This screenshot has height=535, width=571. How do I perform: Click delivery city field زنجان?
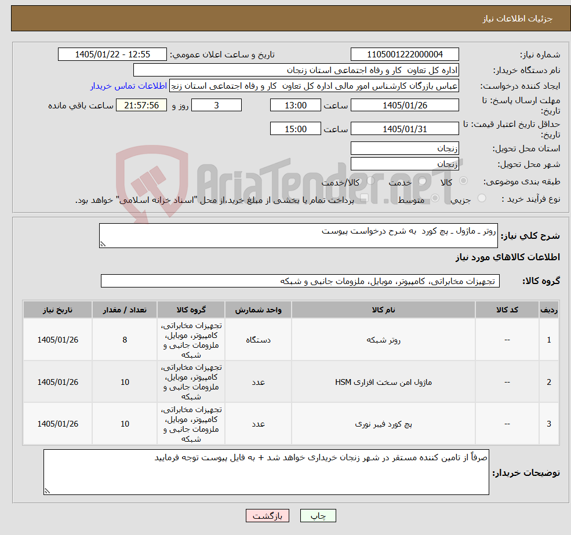pyautogui.click(x=405, y=164)
